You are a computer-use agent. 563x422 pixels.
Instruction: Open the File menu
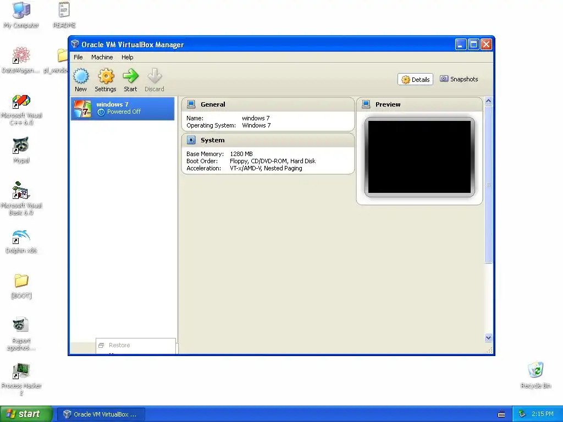[x=78, y=57]
